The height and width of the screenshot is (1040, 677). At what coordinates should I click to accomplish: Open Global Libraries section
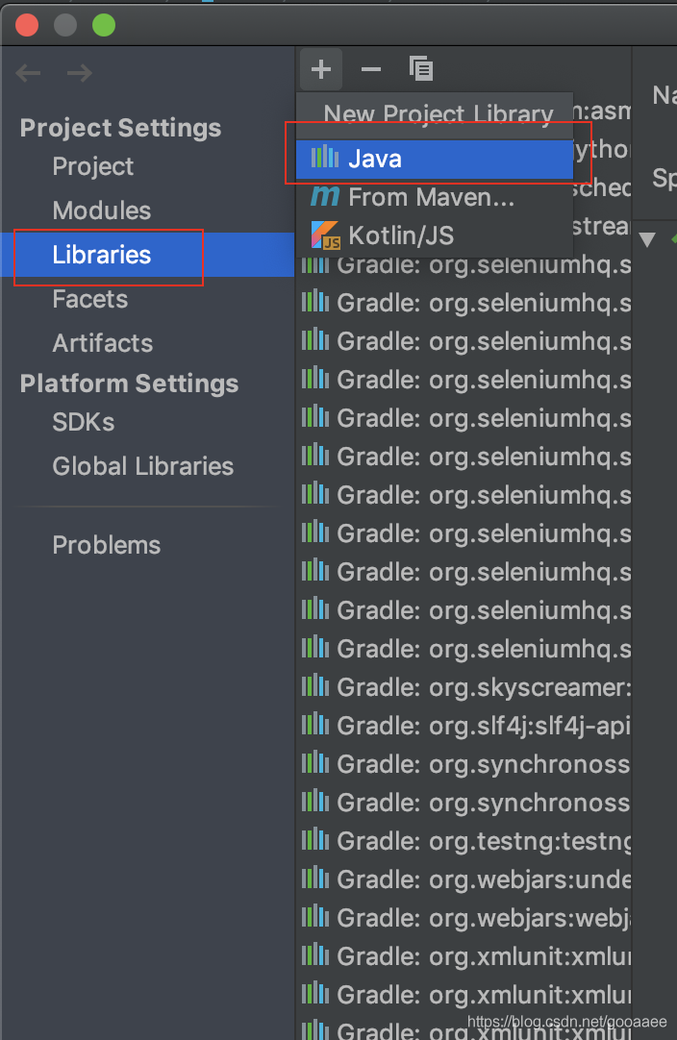[x=143, y=466]
